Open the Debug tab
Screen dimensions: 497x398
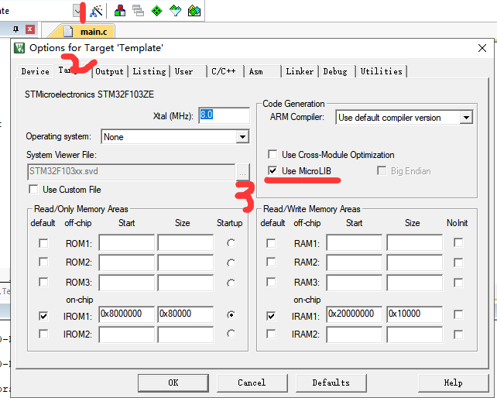[x=335, y=72]
